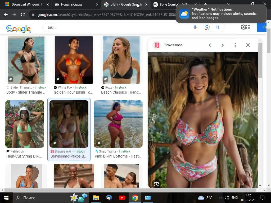The height and width of the screenshot is (203, 271).
Task: Go back with the browser back arrow
Action: (x=6, y=15)
